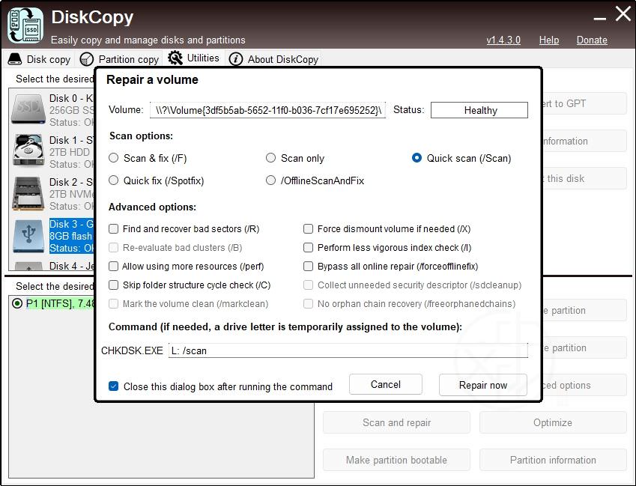The image size is (636, 486).
Task: Check Force dismount volume if needed
Action: point(309,229)
